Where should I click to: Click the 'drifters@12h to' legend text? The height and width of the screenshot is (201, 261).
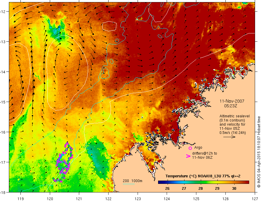(205, 153)
